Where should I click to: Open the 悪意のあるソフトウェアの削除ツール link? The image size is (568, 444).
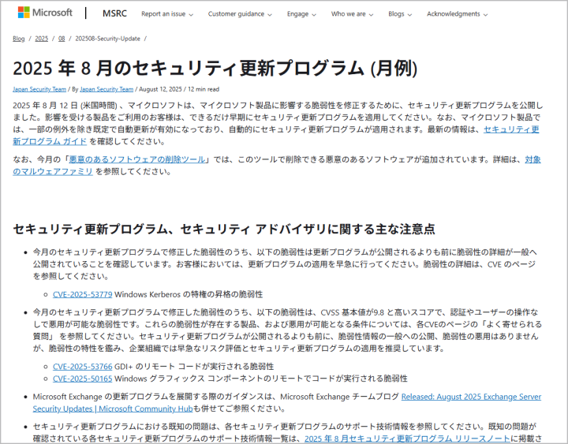(137, 159)
